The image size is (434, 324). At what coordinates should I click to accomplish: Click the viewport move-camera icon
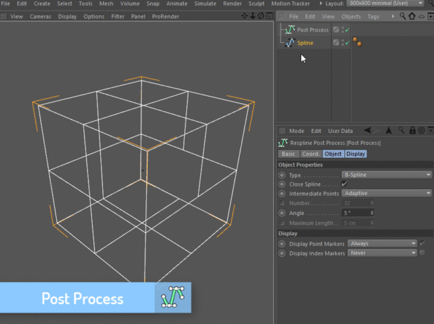[244, 16]
